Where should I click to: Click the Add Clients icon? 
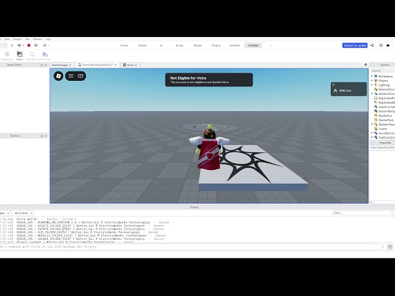tap(31, 54)
